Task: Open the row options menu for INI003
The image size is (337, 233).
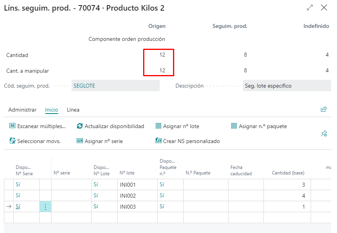Action: tap(45, 207)
